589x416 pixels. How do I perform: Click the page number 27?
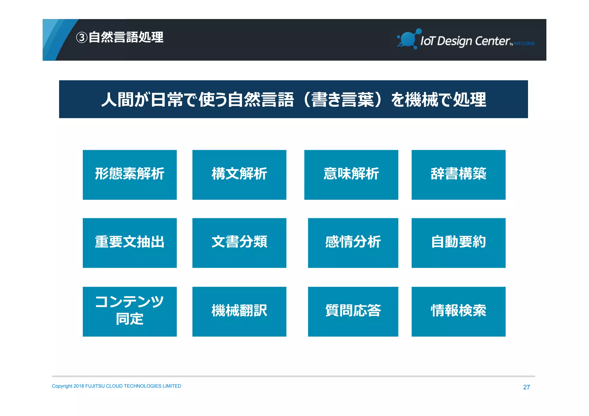point(526,387)
